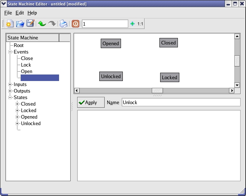Click the Print icon in toolbar
This screenshot has width=246, height=196.
point(63,24)
